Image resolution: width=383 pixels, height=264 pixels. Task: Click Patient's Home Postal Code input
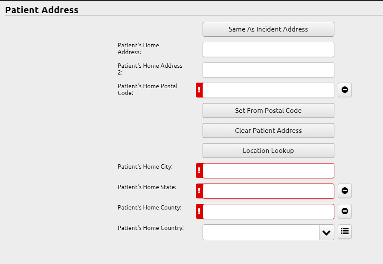(268, 90)
